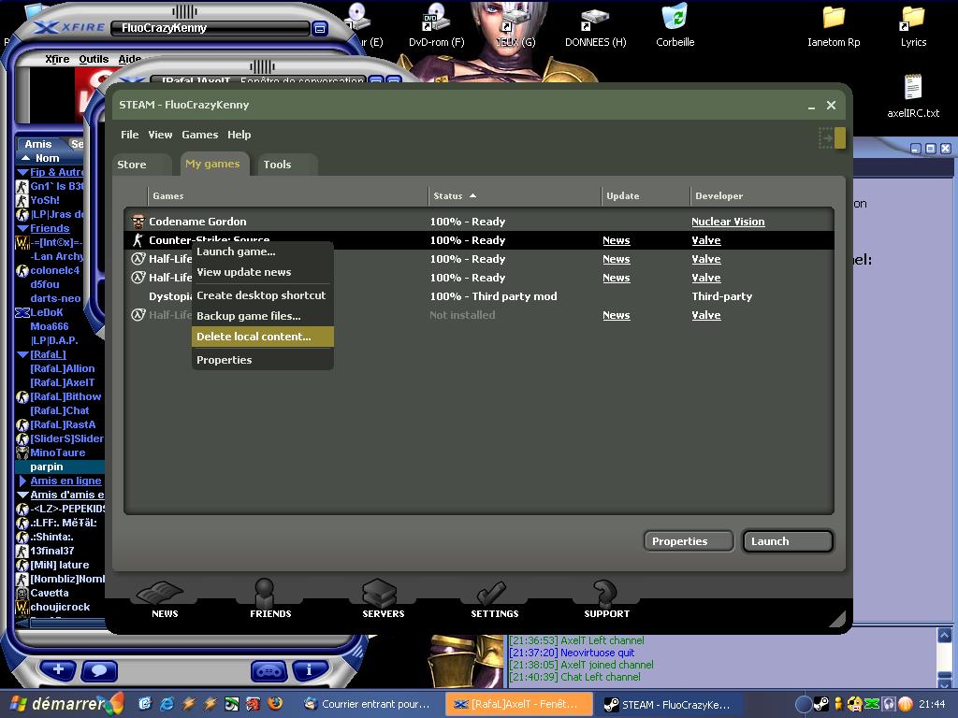This screenshot has height=718, width=958.
Task: Choose View update news from context menu
Action: [x=263, y=272]
